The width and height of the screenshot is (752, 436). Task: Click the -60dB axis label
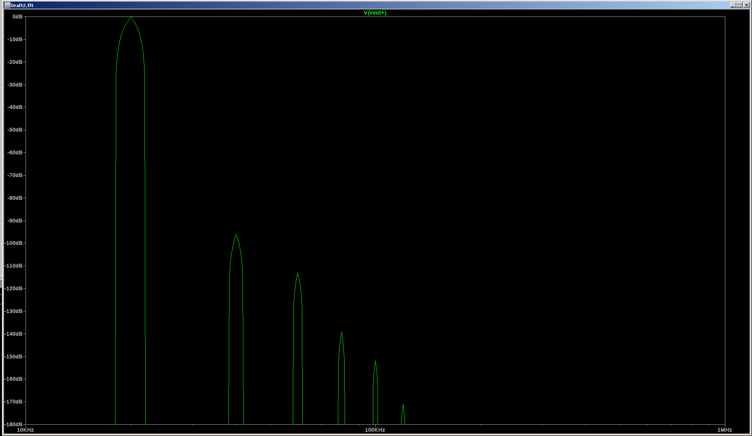click(15, 152)
